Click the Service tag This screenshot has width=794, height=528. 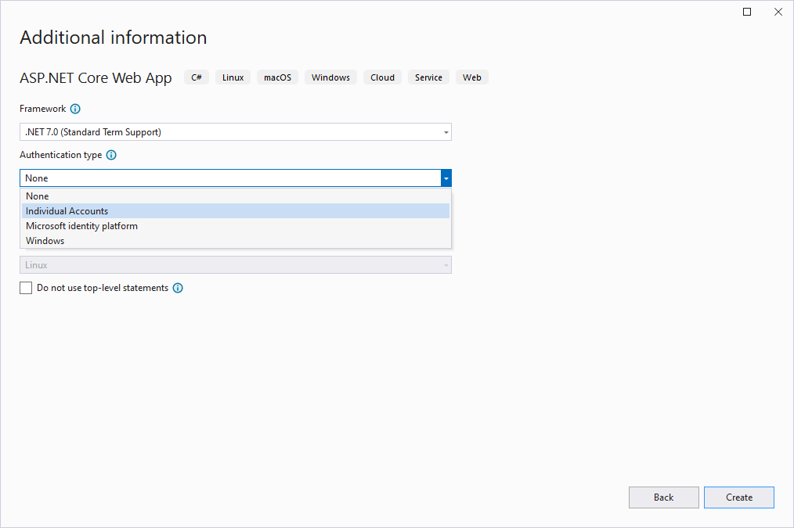pos(428,77)
